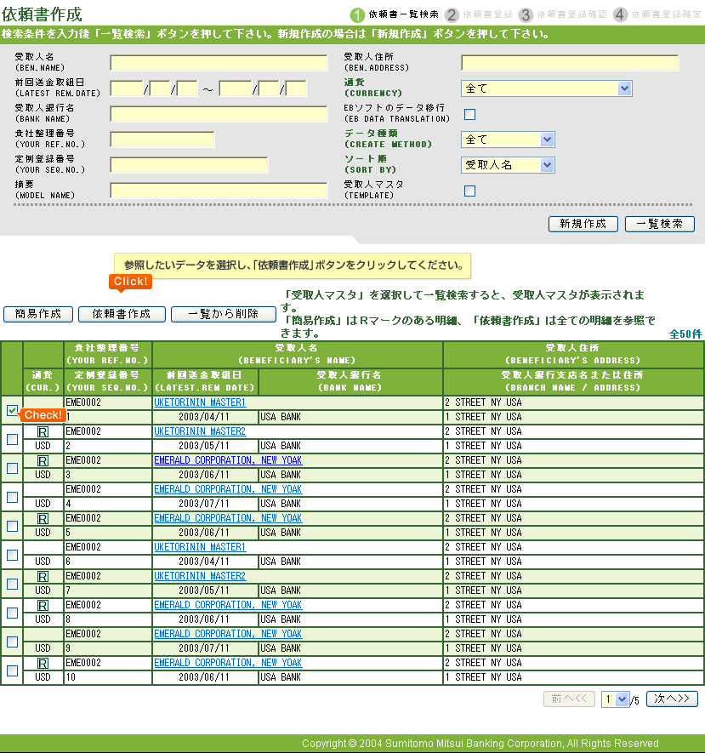
Task: Click the 依頼書作成 button
Action: pos(122,314)
